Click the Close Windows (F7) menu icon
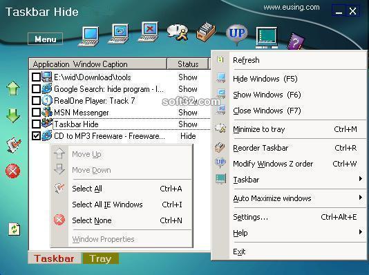Screen dimensions: 369x275 (x=220, y=110)
